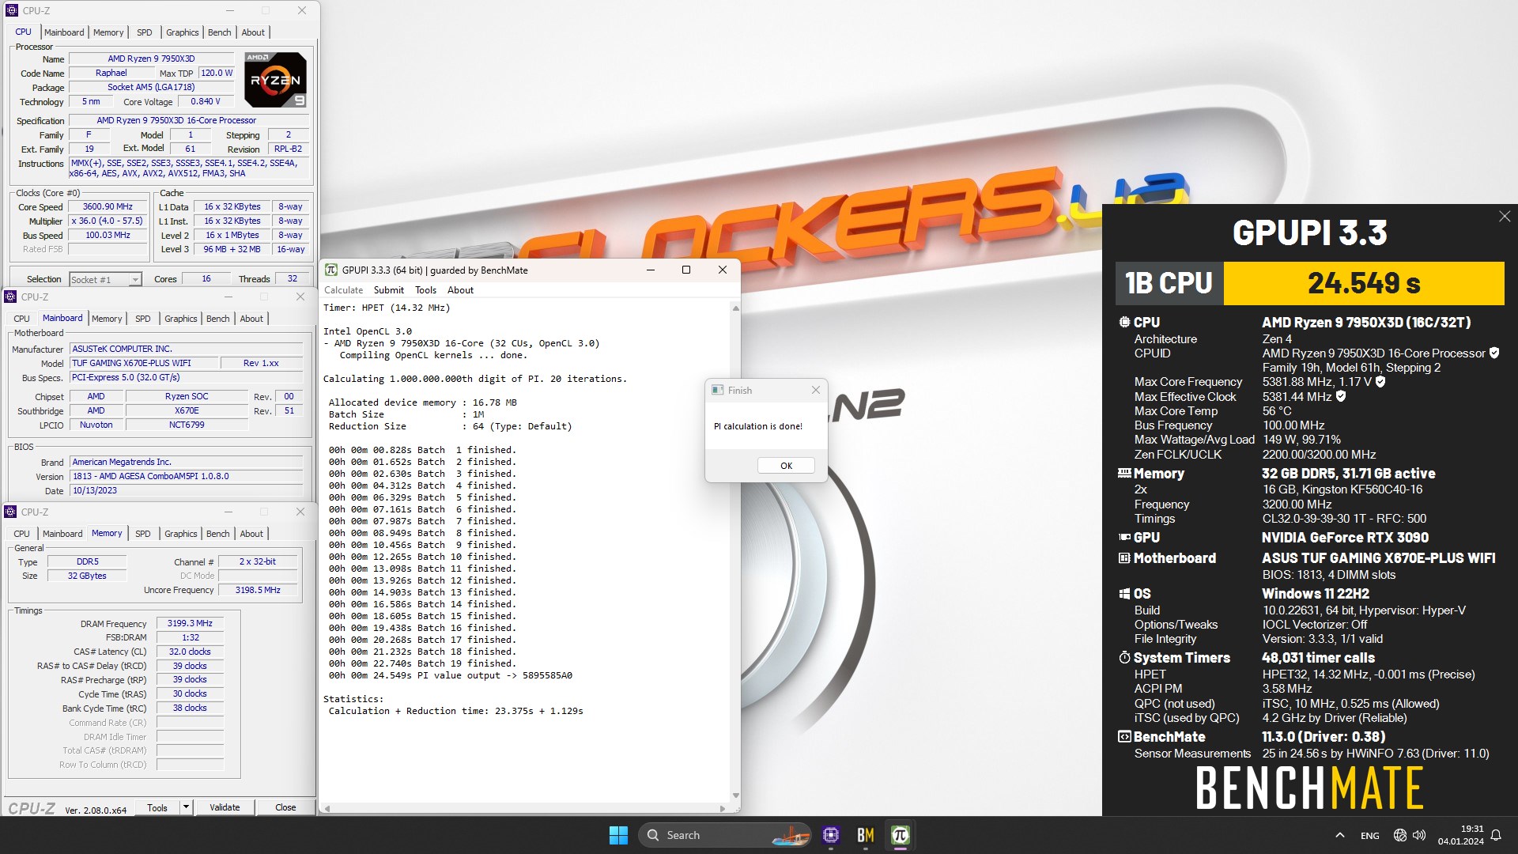Open GPUPI from the taskbar

click(x=900, y=835)
